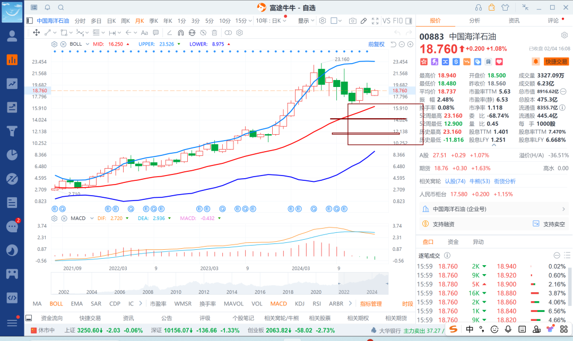
Task: Toggle drawing visibility eye-slash icon
Action: point(203,33)
